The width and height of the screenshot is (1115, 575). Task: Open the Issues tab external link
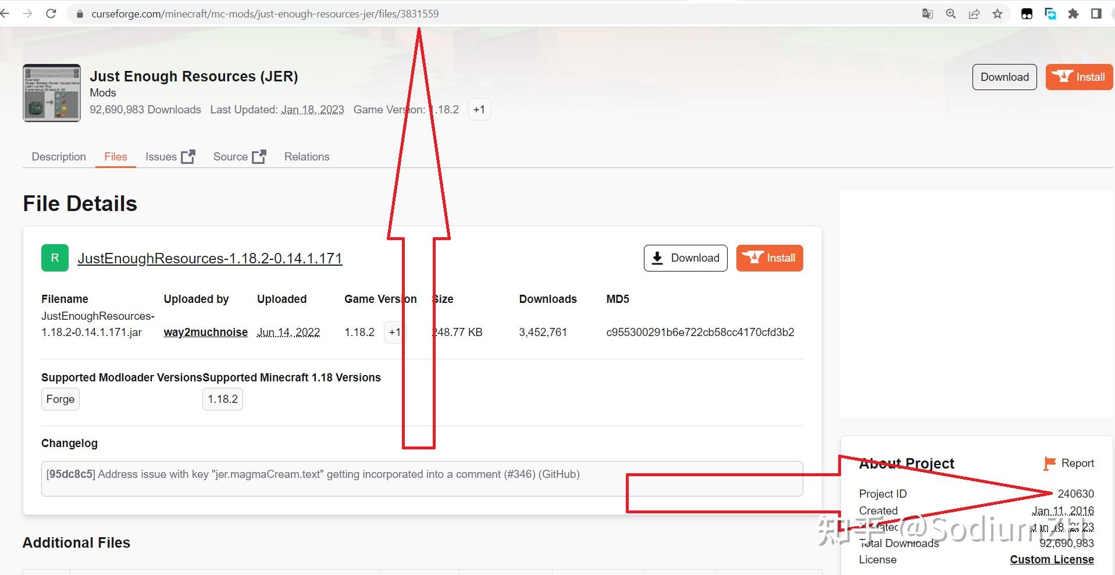click(170, 156)
